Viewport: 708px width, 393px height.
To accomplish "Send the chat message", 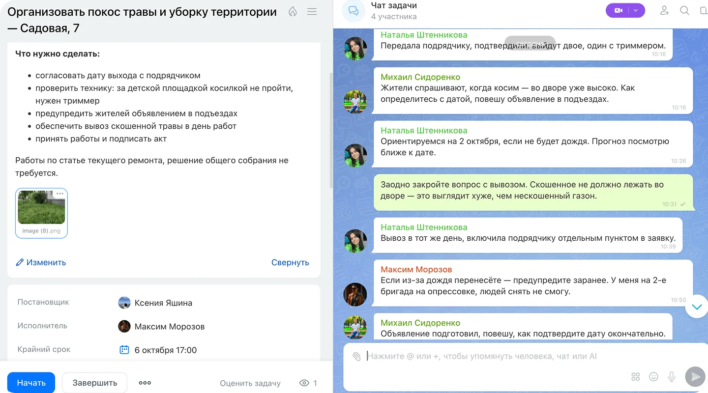I will coord(695,377).
